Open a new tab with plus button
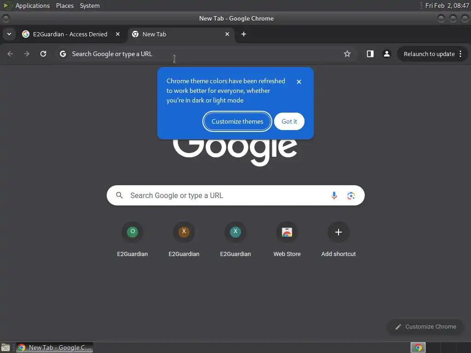The width and height of the screenshot is (471, 353). click(x=244, y=34)
